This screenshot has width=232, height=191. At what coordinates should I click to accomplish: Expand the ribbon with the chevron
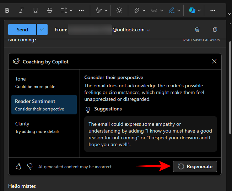coord(230,14)
